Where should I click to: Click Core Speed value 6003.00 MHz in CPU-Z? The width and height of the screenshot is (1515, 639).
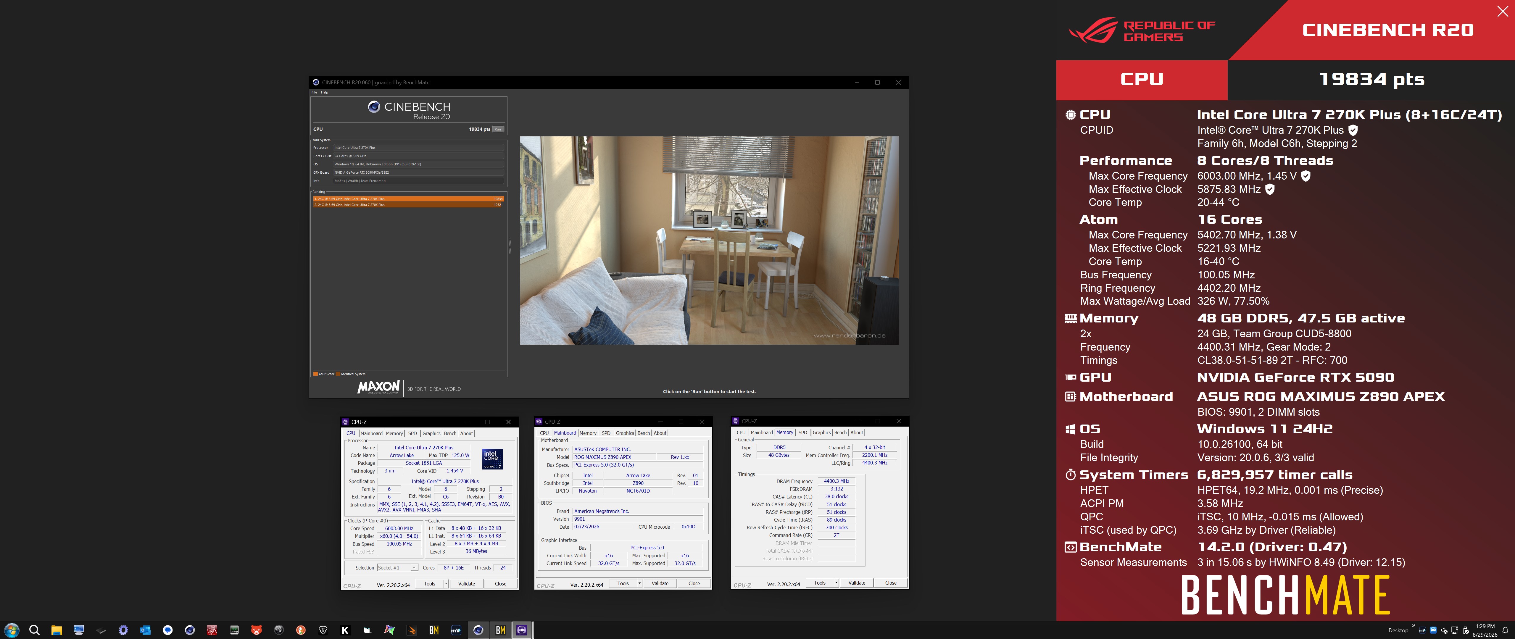pyautogui.click(x=399, y=528)
